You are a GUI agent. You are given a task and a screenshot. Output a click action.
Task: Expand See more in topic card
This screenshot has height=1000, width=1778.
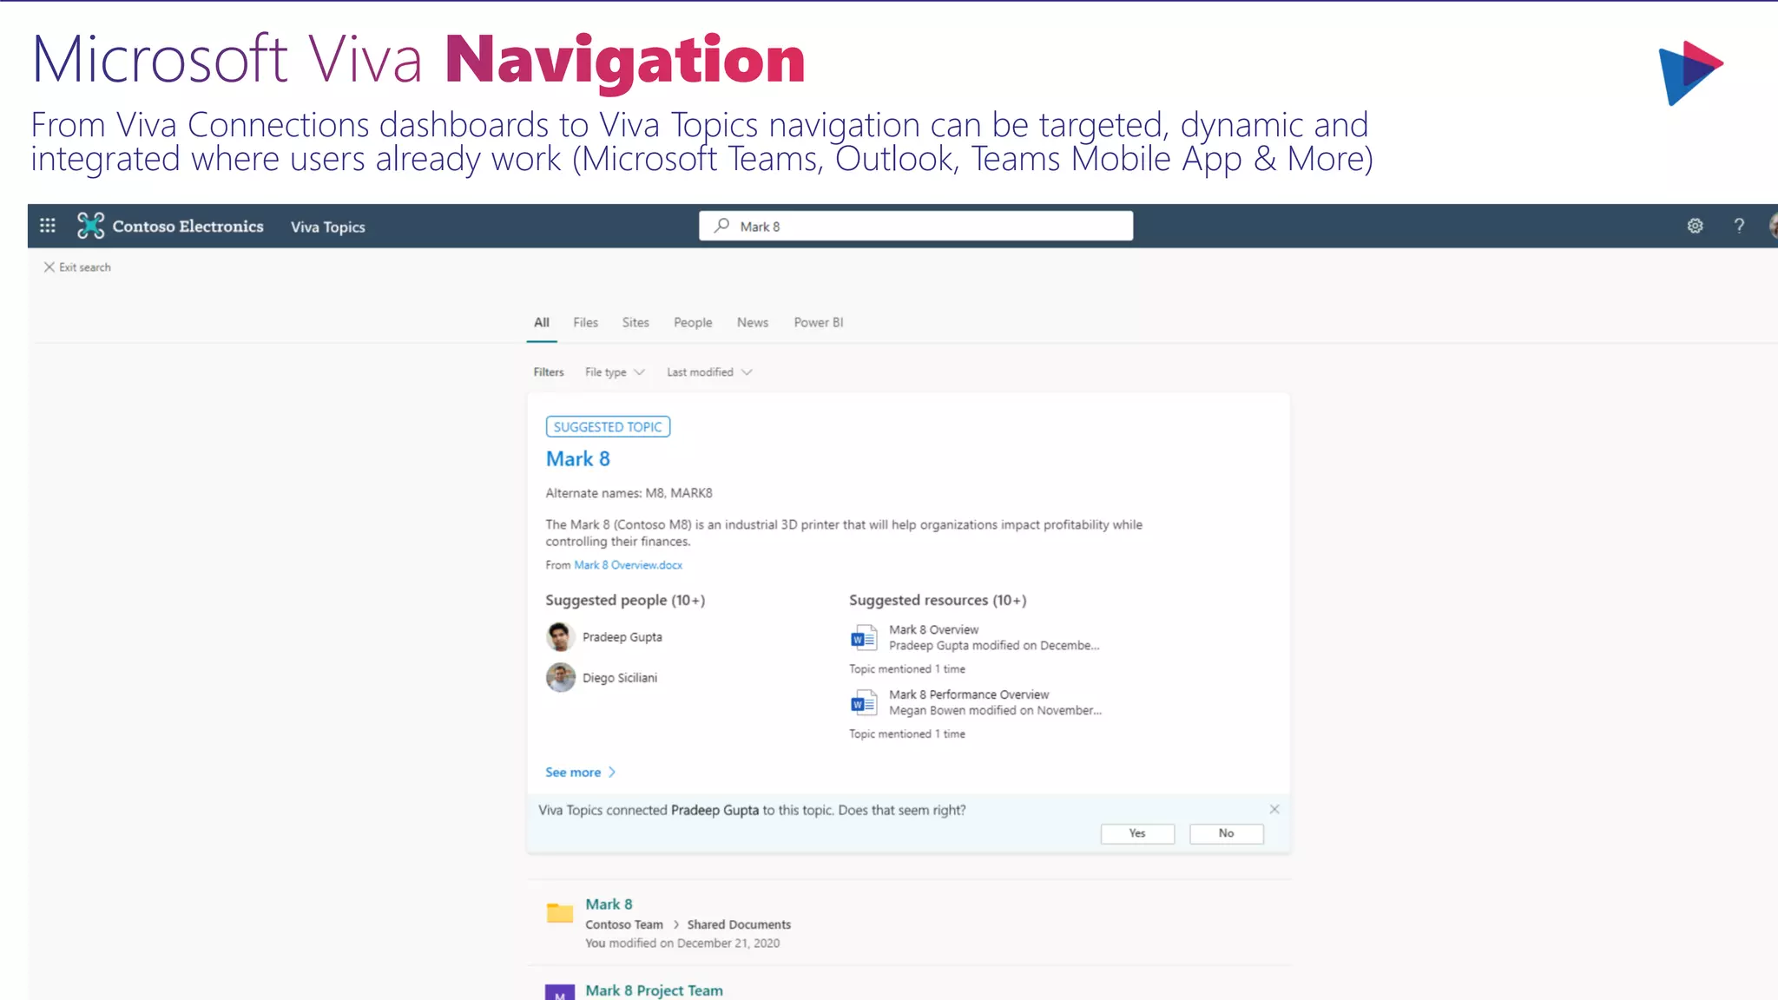click(x=581, y=772)
